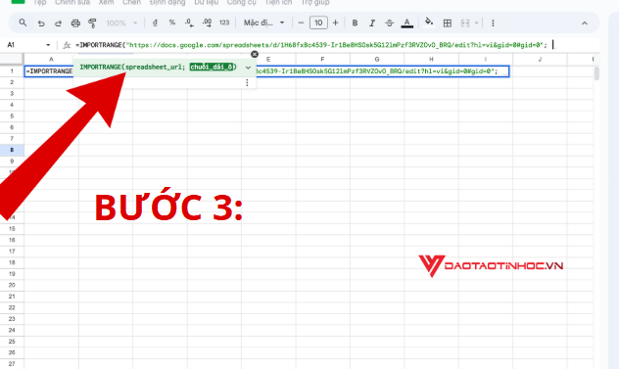Increase font size with plus button
The image size is (619, 369).
coord(336,23)
